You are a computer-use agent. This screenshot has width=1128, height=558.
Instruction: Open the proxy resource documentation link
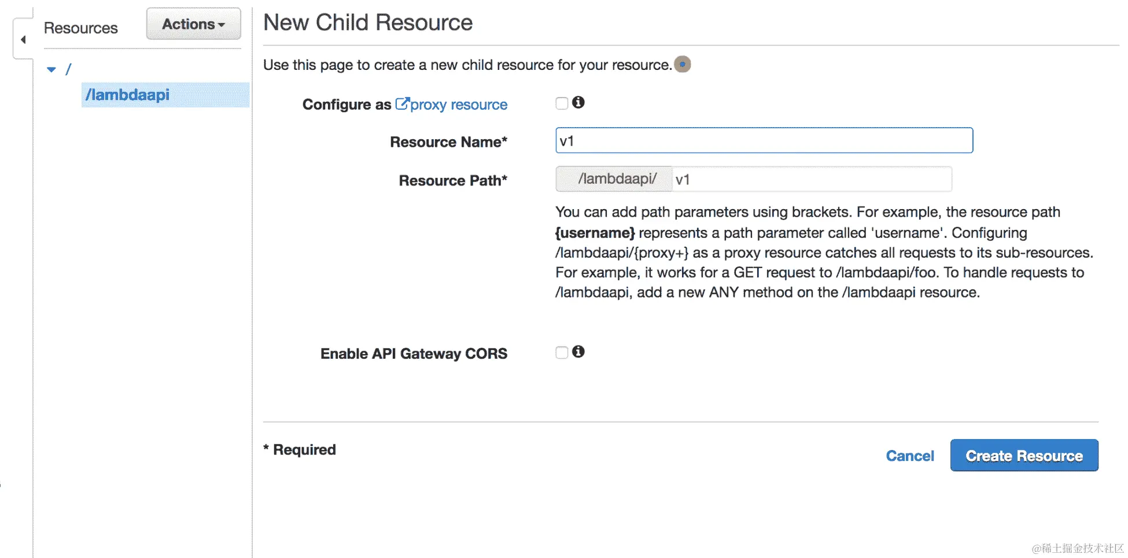click(x=459, y=105)
